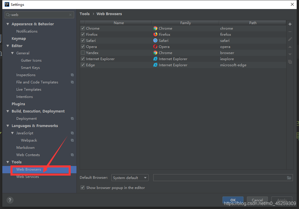The image size is (299, 209).
Task: Collapse the Editor section arrow
Action: point(8,46)
